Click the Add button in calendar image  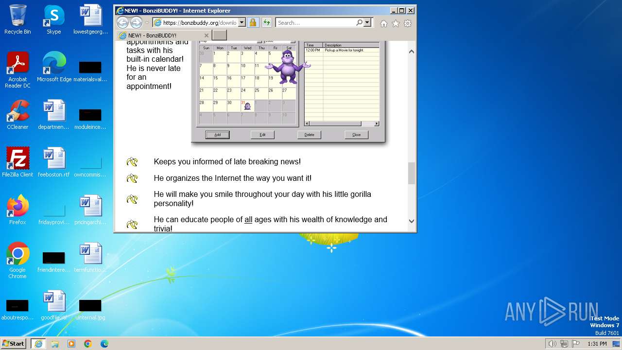[x=217, y=135]
